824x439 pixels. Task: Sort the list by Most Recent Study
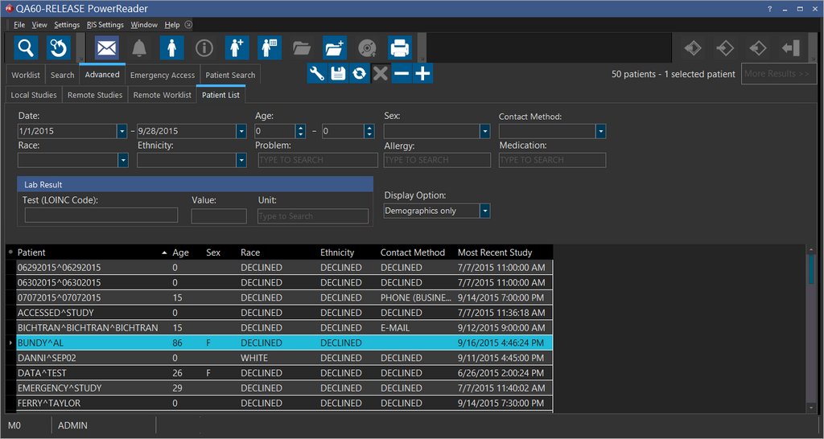point(495,252)
